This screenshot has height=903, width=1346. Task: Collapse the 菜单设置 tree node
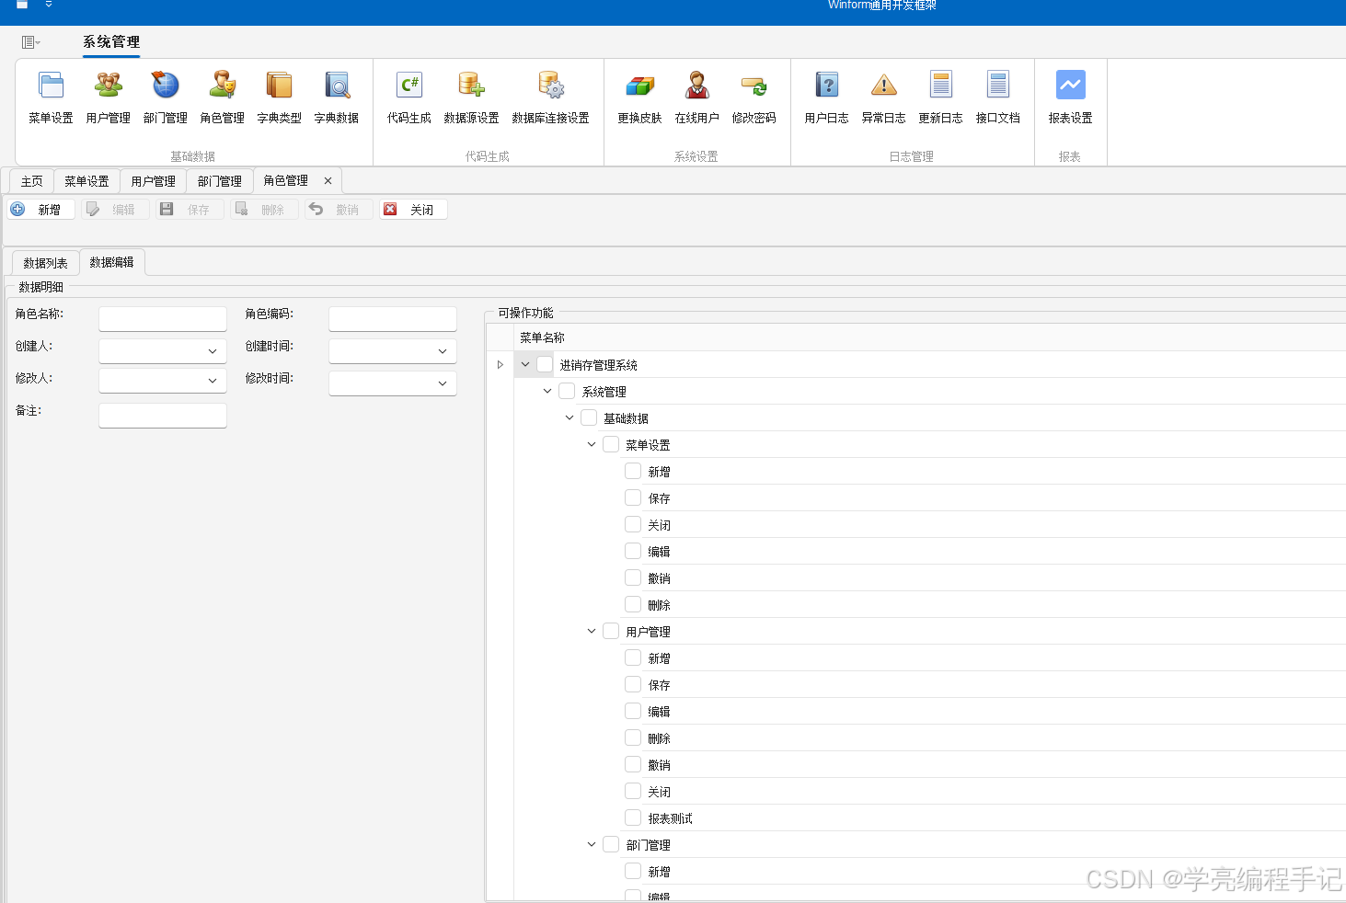tap(592, 444)
